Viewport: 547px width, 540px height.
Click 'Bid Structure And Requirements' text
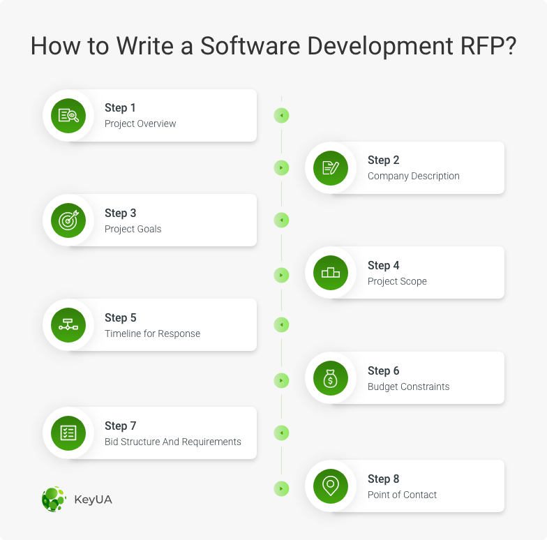173,442
